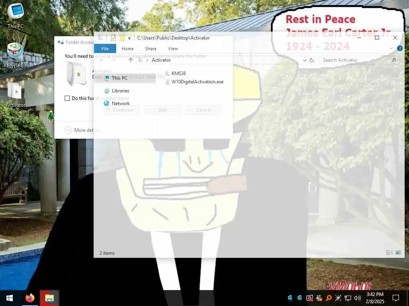Viewport: 409px width, 306px height.
Task: Expand the ribbon with the chevron arrow
Action: pos(391,48)
